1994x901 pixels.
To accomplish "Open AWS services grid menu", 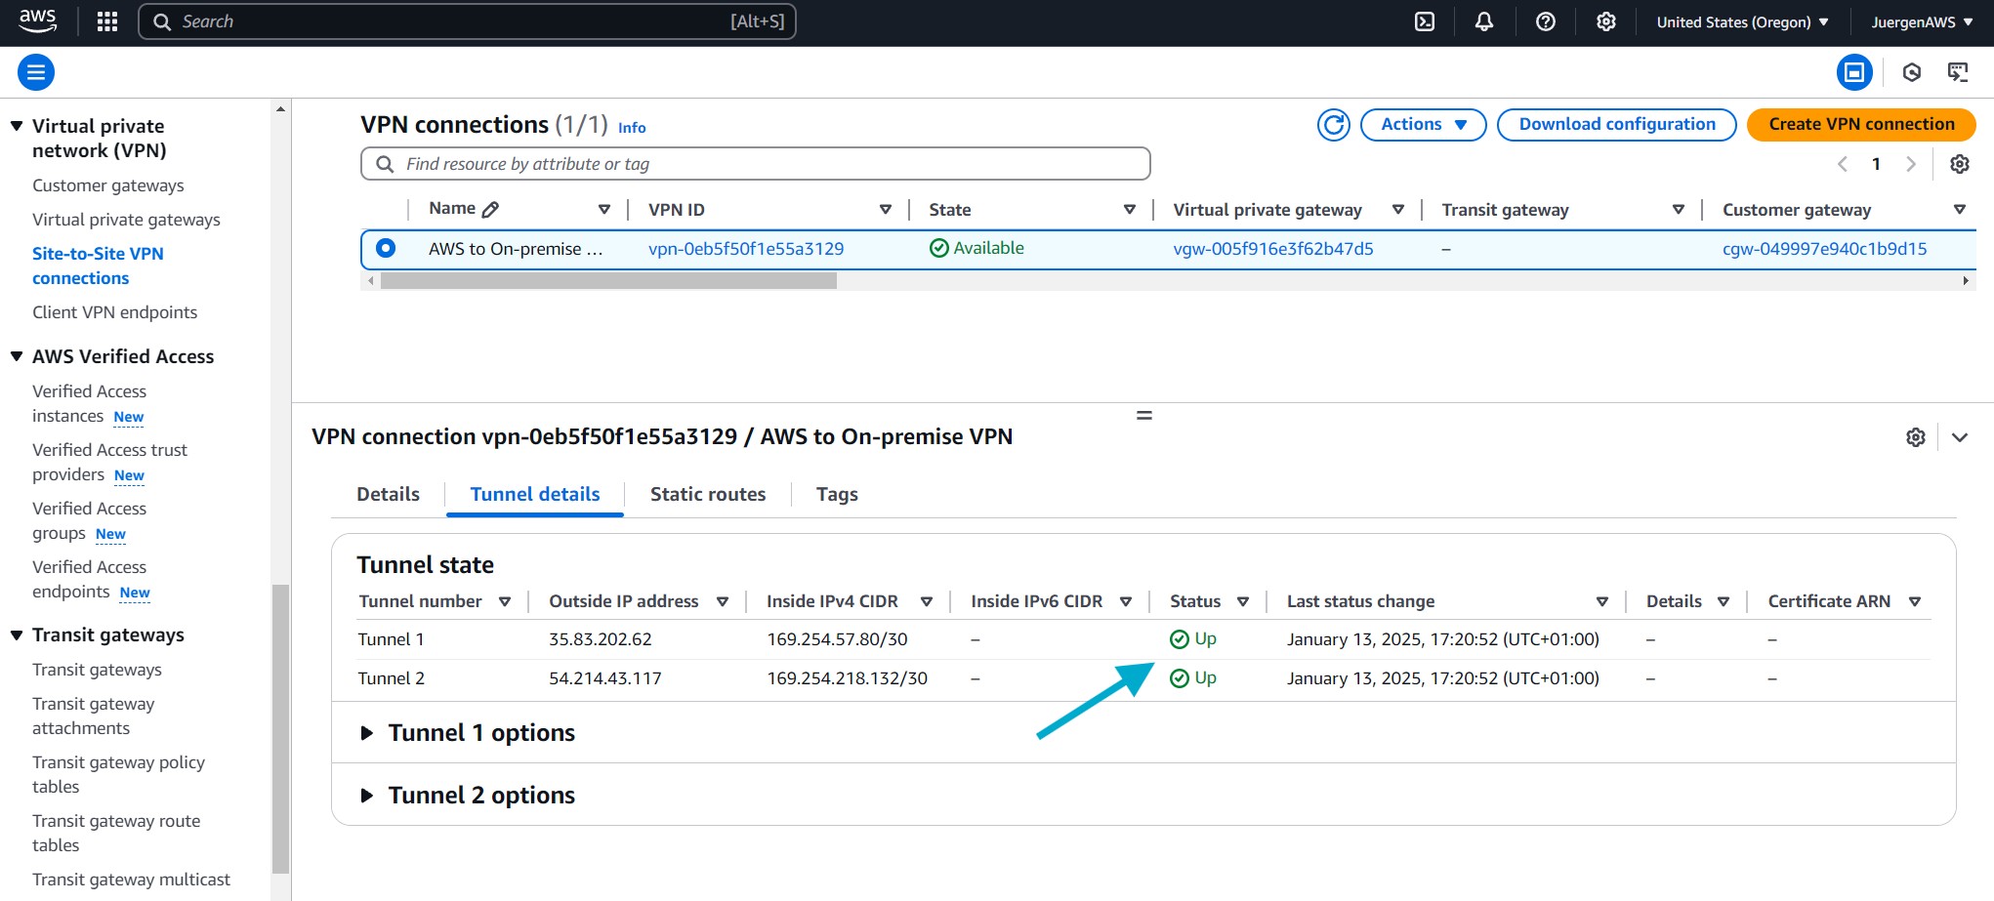I will tap(107, 21).
